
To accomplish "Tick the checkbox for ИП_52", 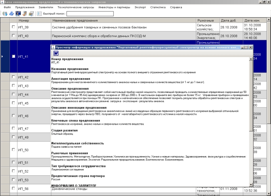I will point(14,171).
